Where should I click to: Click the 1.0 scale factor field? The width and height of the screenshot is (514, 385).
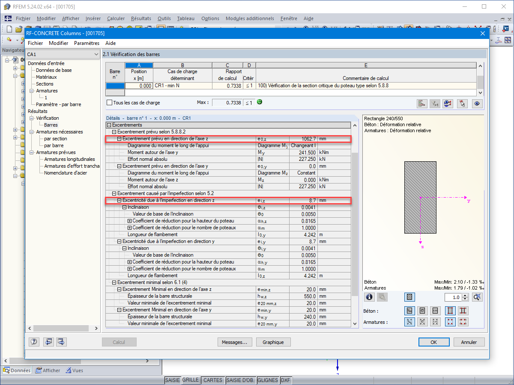(454, 297)
